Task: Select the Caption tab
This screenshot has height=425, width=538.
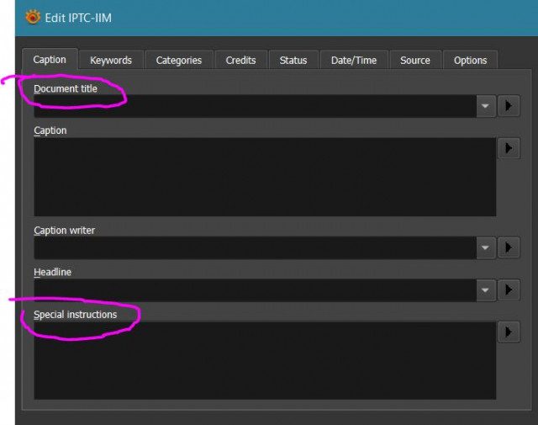Action: (50, 60)
